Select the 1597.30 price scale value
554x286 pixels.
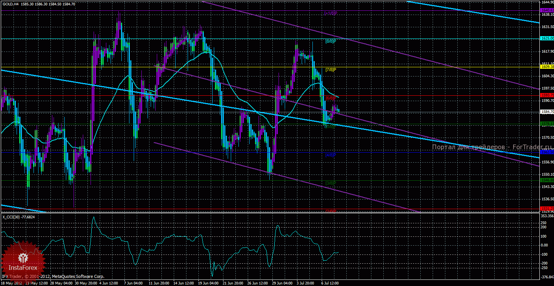547,88
